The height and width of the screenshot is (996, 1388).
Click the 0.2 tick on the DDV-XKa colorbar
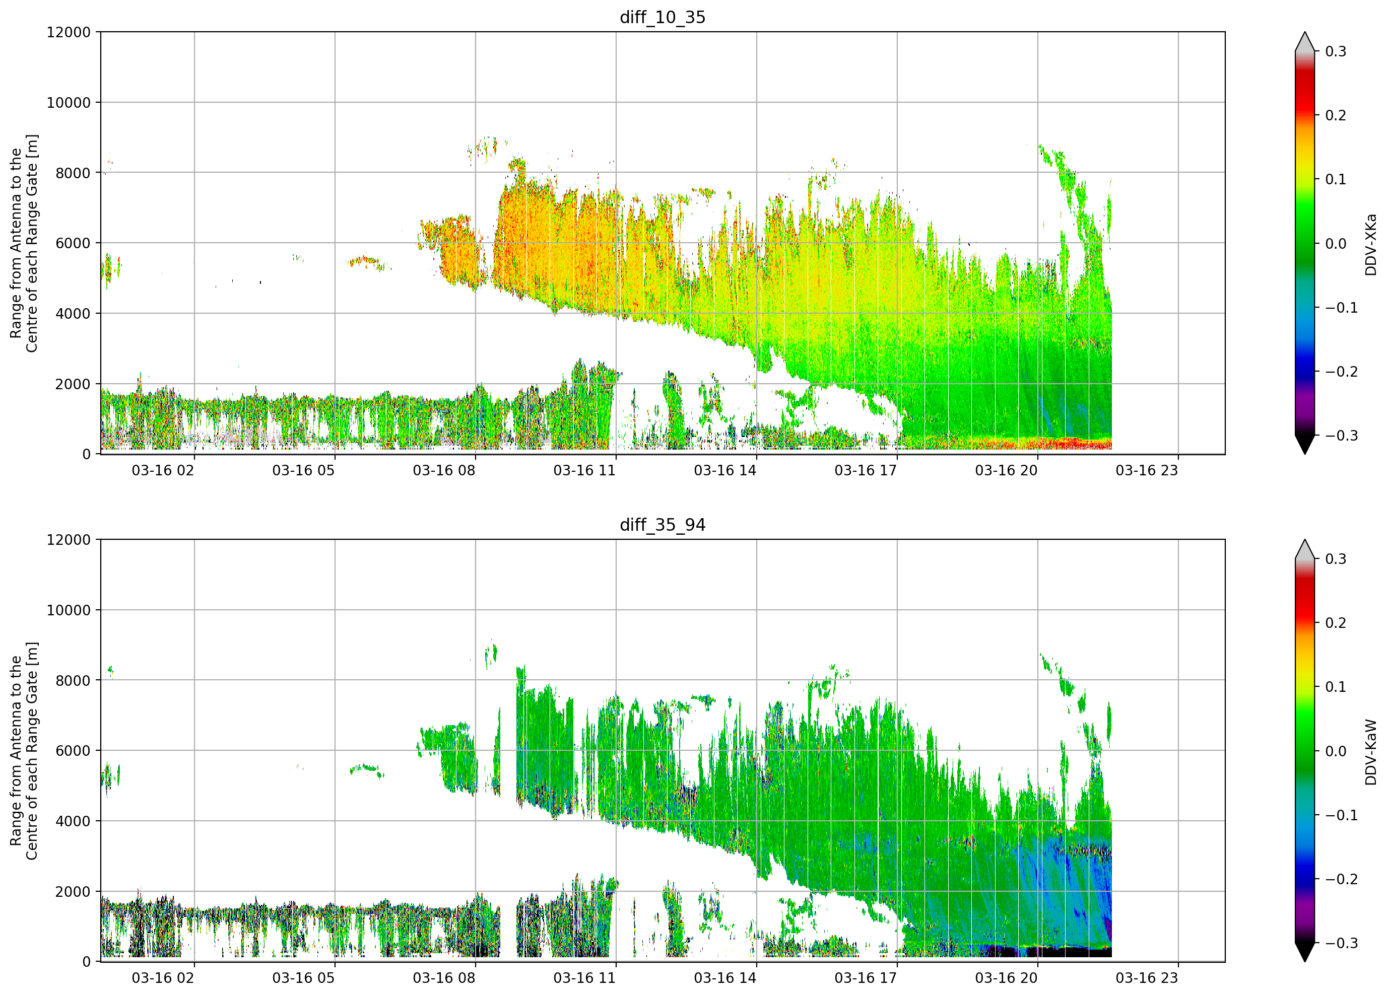[x=1336, y=115]
